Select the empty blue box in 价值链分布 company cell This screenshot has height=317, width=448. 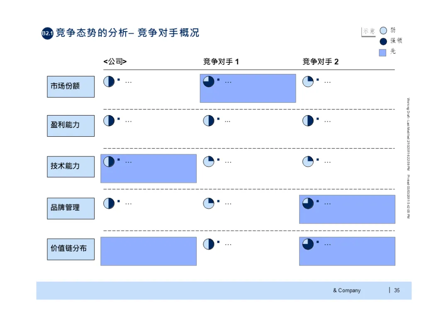149,251
